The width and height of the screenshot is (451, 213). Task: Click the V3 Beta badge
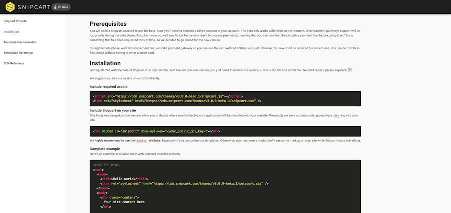click(61, 7)
